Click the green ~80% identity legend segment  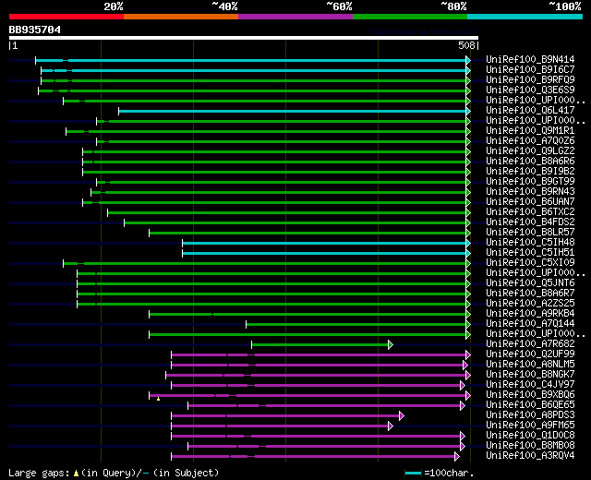point(410,17)
